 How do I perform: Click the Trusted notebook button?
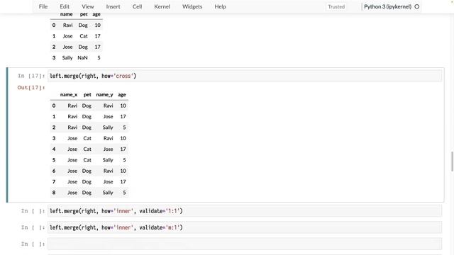[x=336, y=6]
